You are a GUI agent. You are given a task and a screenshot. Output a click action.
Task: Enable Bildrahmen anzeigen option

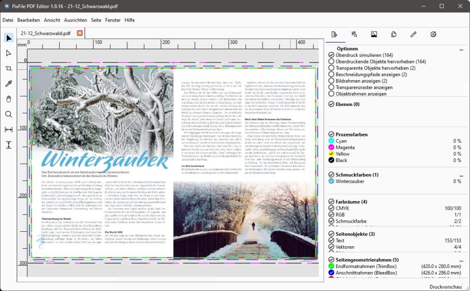[x=331, y=81]
